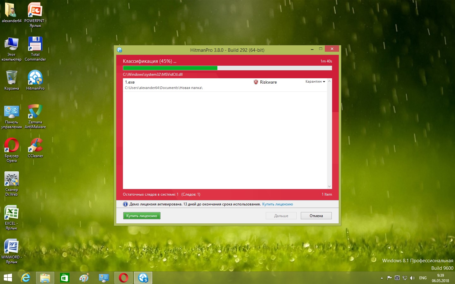Click the Riskware shield icon for 1.exe
455x284 pixels.
click(x=256, y=82)
